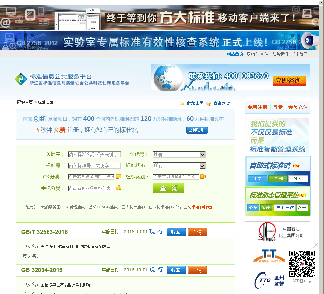Click 注册 under 自助式标准馆
This screenshot has width=324, height=294.
tap(278, 178)
